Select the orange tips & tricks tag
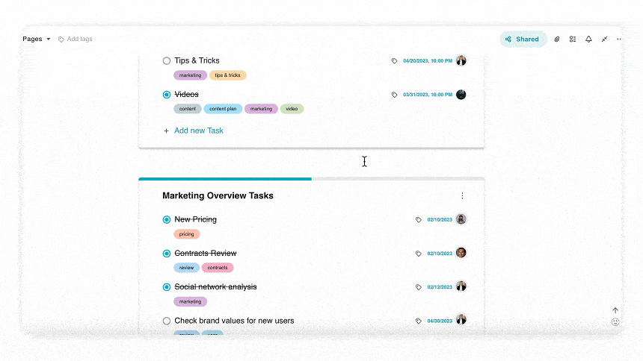643x361 pixels. (x=227, y=75)
